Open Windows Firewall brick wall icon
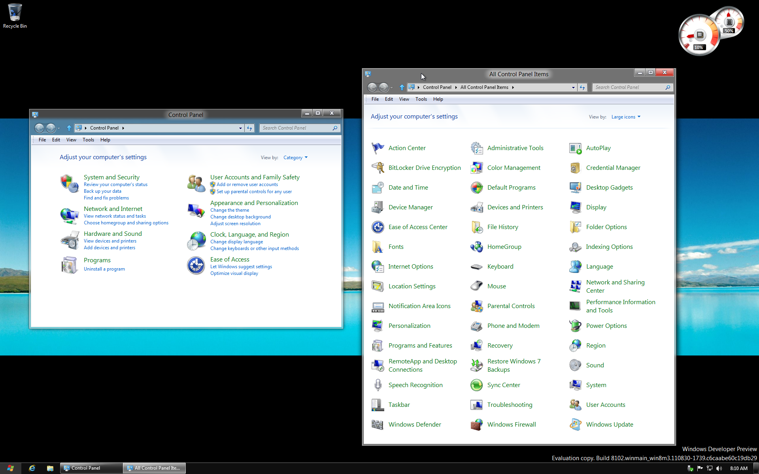The height and width of the screenshot is (474, 759). 476,425
